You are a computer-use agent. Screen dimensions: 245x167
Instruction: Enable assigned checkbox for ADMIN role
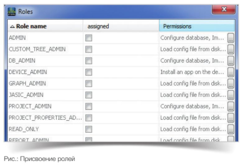pyautogui.click(x=89, y=38)
